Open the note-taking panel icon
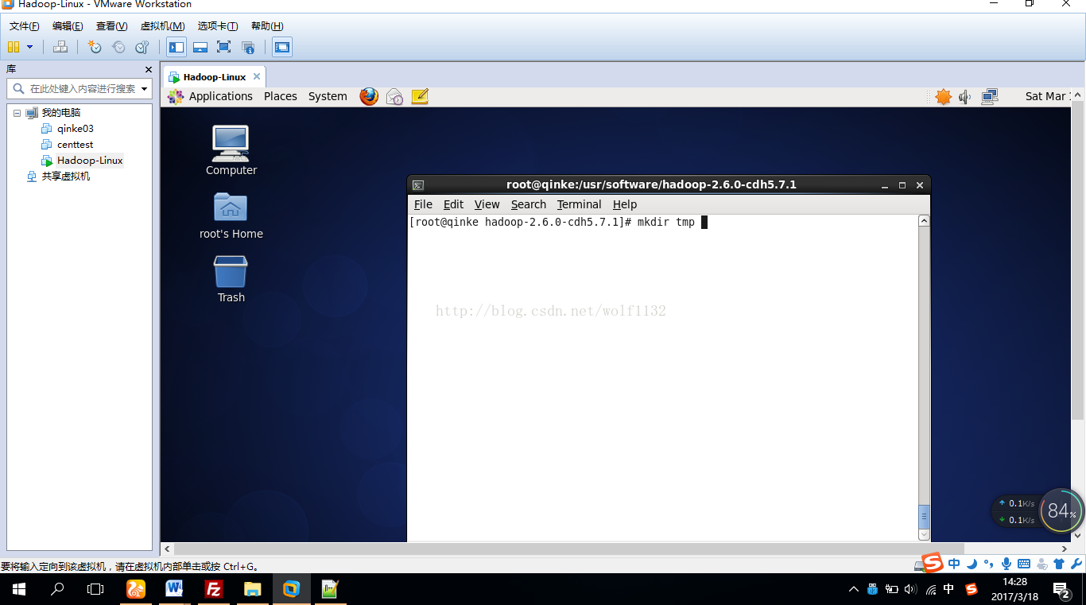Screen dimensions: 1086x605 [x=420, y=96]
